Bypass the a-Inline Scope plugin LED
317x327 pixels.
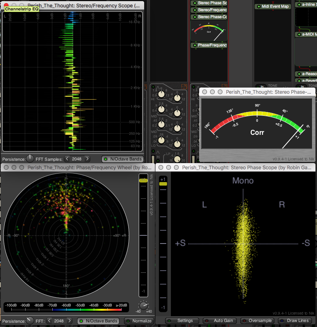[x=298, y=5]
